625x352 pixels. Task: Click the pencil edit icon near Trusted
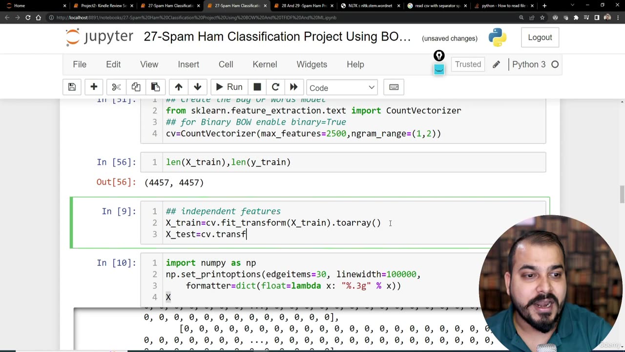[496, 64]
